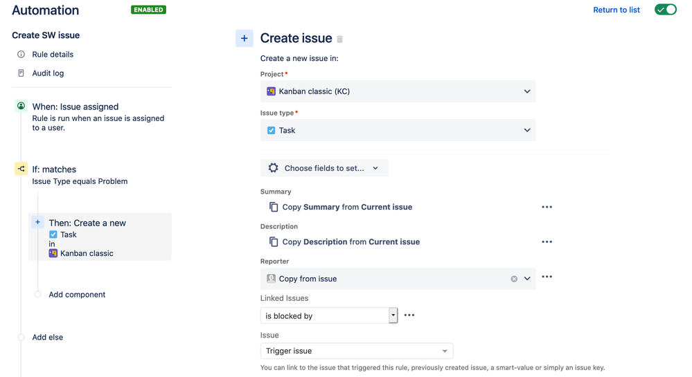This screenshot has height=377, width=692.
Task: Add else branch to the rule
Action: point(47,338)
